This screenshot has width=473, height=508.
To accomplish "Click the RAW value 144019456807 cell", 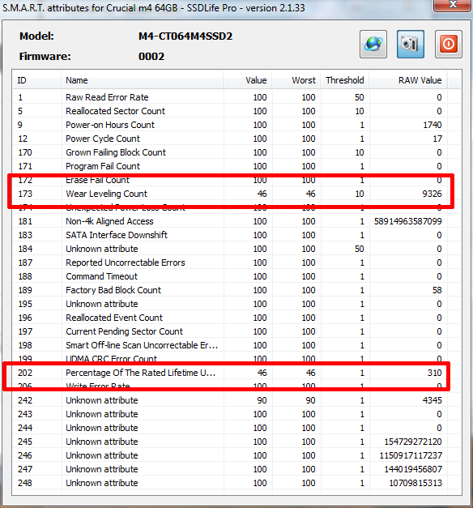I will [413, 469].
